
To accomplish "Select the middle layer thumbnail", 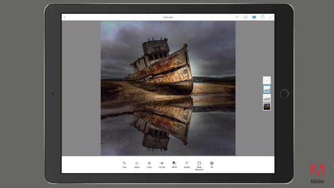I will point(267,98).
